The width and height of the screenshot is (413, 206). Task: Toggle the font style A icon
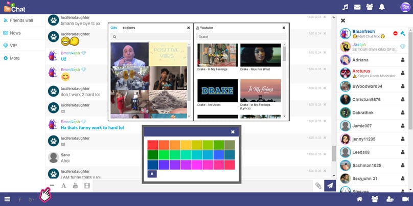click(x=64, y=186)
